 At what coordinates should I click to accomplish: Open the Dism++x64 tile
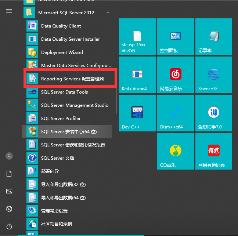[176, 113]
